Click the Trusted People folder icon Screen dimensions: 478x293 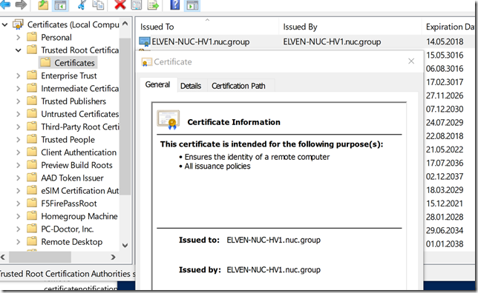(32, 139)
